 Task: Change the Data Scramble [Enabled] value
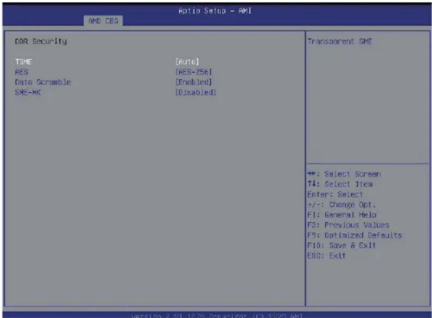[194, 82]
